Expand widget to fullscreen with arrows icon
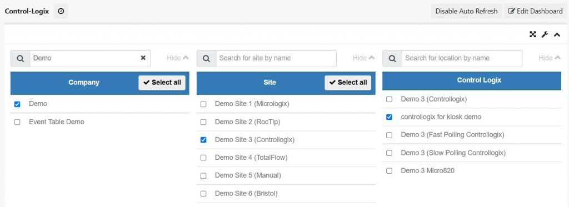The width and height of the screenshot is (569, 207). tap(533, 34)
